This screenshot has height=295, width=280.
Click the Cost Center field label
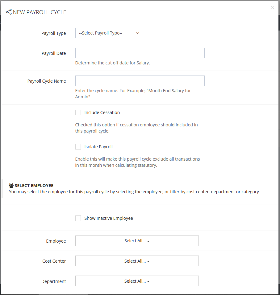pyautogui.click(x=54, y=261)
